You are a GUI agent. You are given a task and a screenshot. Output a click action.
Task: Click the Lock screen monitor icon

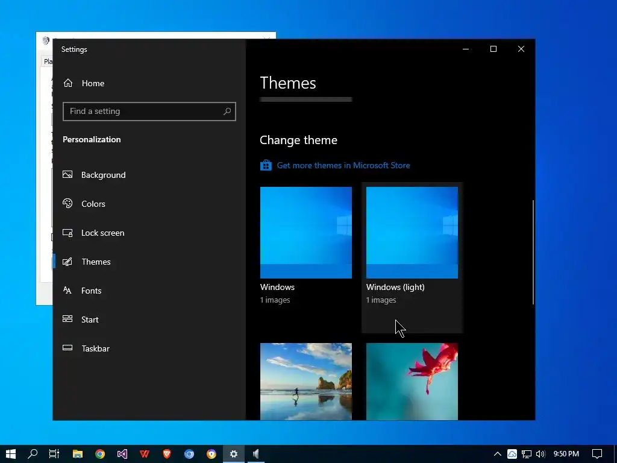point(67,233)
